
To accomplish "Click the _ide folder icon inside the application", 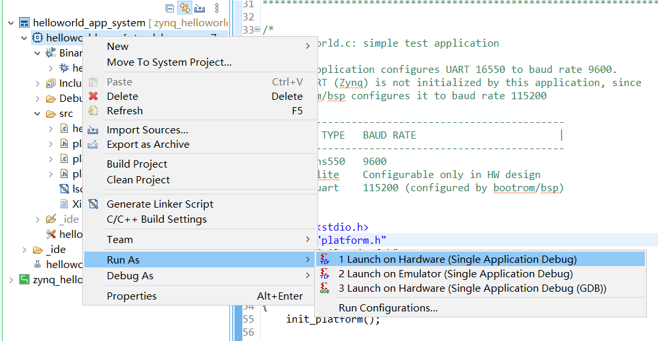I will click(51, 219).
